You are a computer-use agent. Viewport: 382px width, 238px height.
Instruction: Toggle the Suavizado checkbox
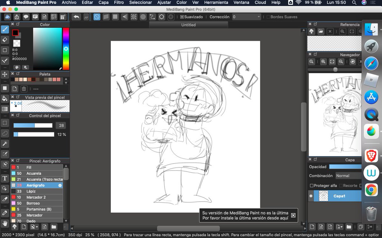182,17
